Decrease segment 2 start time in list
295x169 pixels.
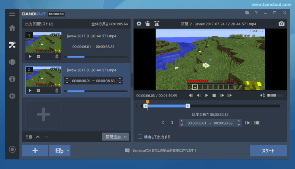click(67, 82)
